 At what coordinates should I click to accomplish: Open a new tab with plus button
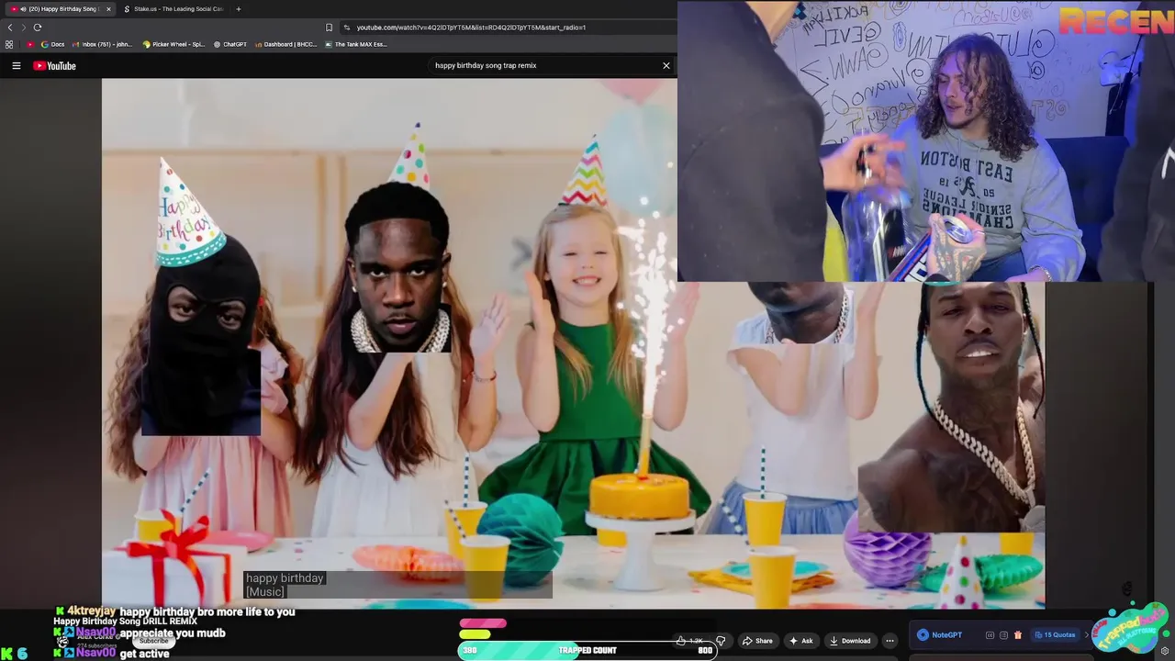click(x=239, y=9)
